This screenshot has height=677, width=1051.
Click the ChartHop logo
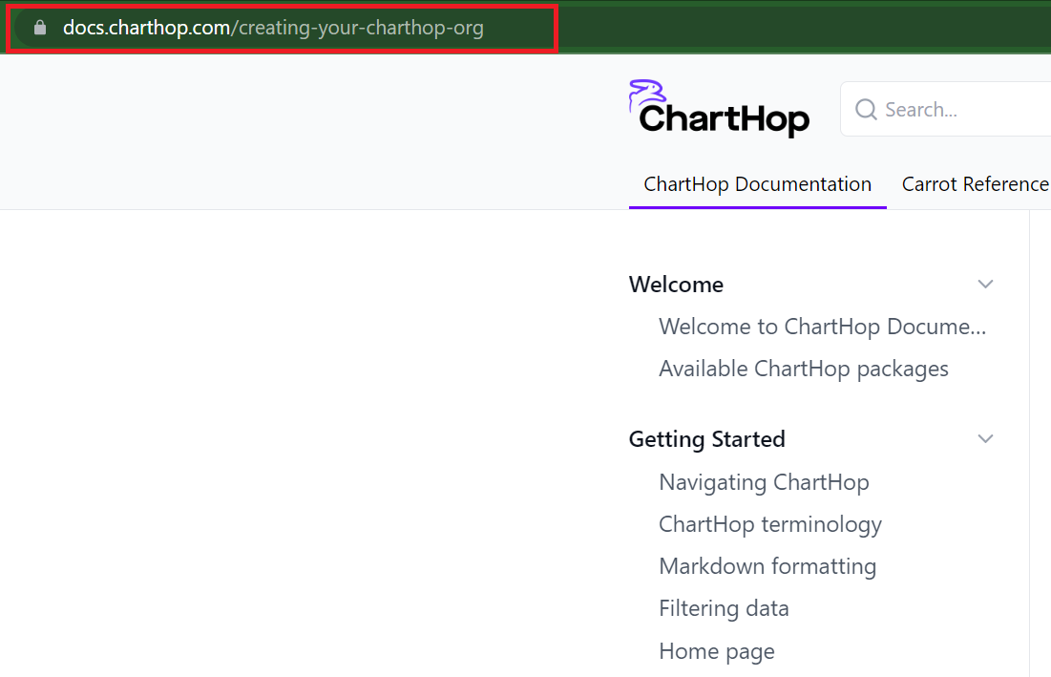click(x=718, y=108)
